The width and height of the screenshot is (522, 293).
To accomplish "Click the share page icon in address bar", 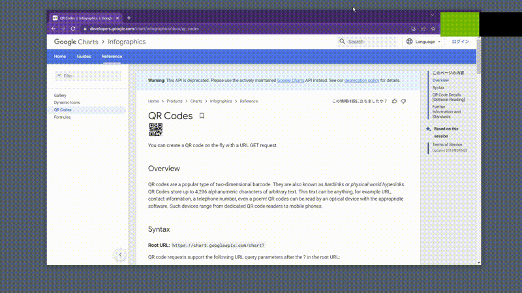I will (423, 29).
